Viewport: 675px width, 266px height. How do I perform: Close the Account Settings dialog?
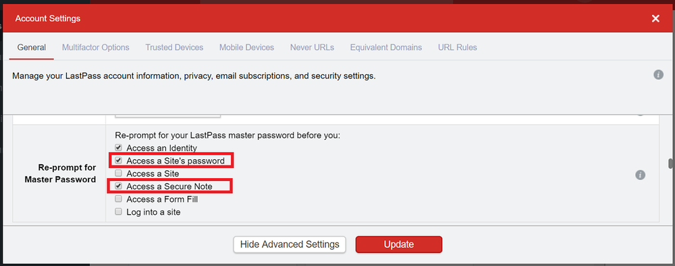[655, 18]
